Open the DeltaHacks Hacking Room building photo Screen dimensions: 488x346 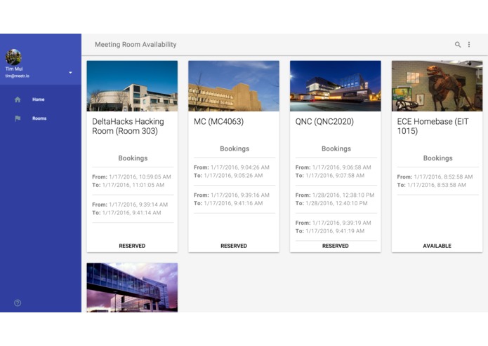132,86
